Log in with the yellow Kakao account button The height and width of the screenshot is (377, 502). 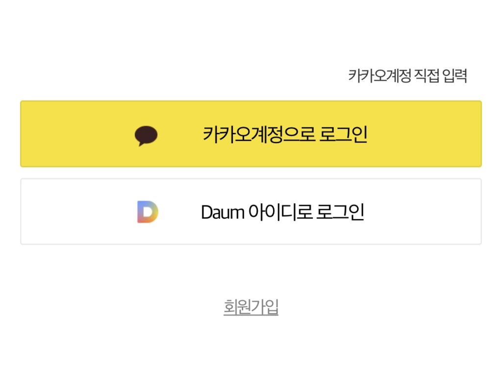251,134
